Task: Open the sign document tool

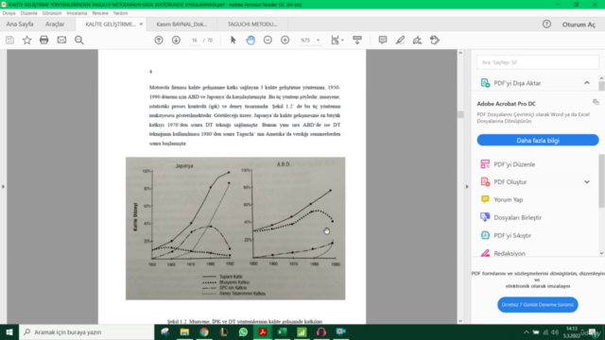Action: click(417, 40)
